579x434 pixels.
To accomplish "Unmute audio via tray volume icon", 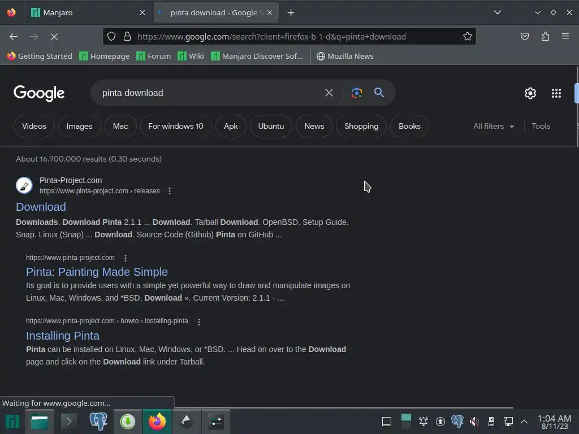I will (474, 422).
